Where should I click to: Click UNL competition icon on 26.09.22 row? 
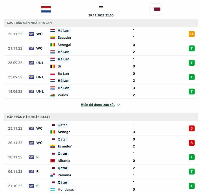click(x=31, y=63)
